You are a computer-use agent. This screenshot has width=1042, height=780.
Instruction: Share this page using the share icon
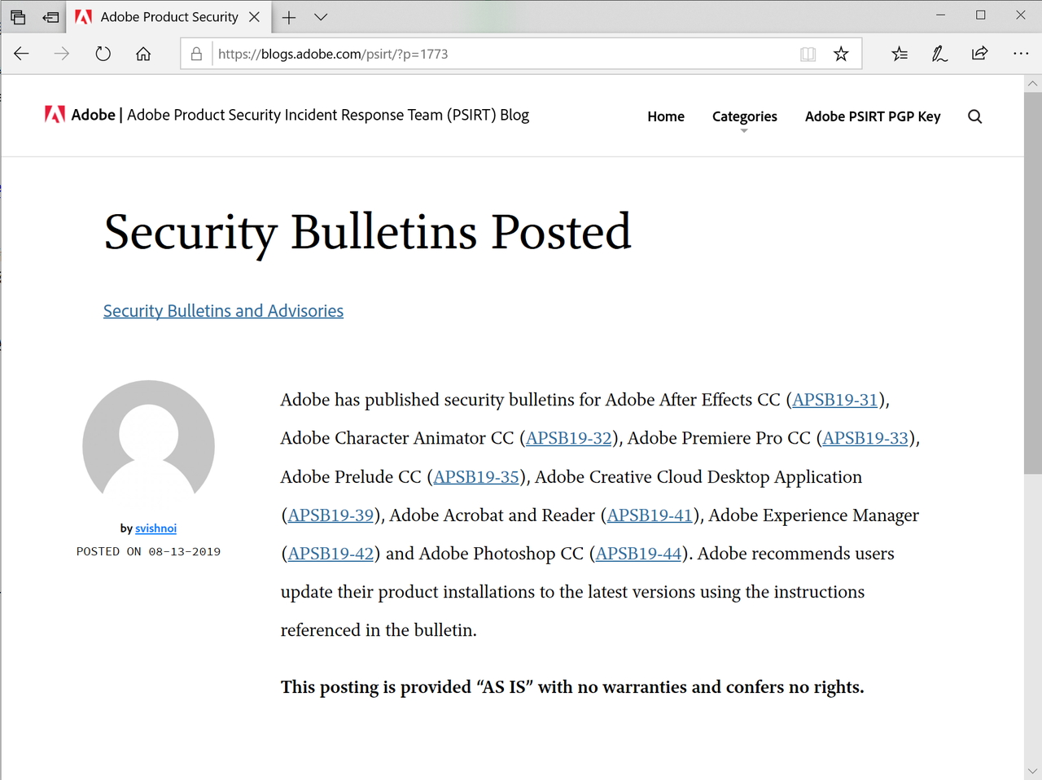[x=979, y=54]
